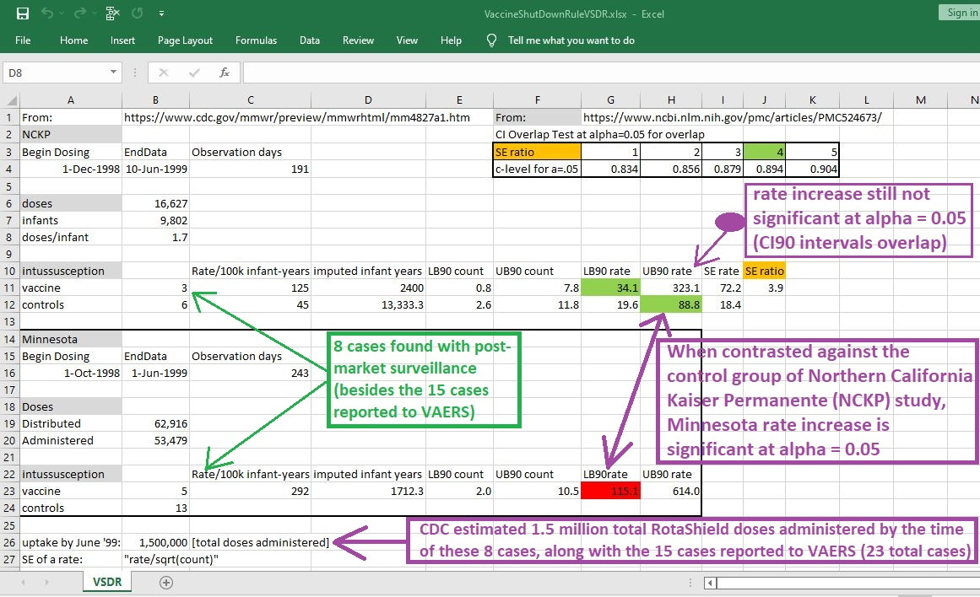Select cell with infants value 9,802

tap(155, 220)
